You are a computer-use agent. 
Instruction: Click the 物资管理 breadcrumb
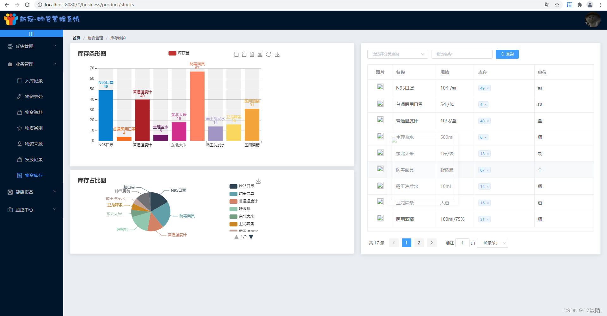pos(95,38)
